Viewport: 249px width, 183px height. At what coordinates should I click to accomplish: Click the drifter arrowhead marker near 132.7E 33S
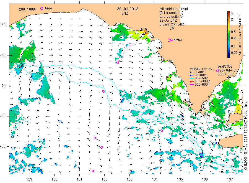pos(121,56)
